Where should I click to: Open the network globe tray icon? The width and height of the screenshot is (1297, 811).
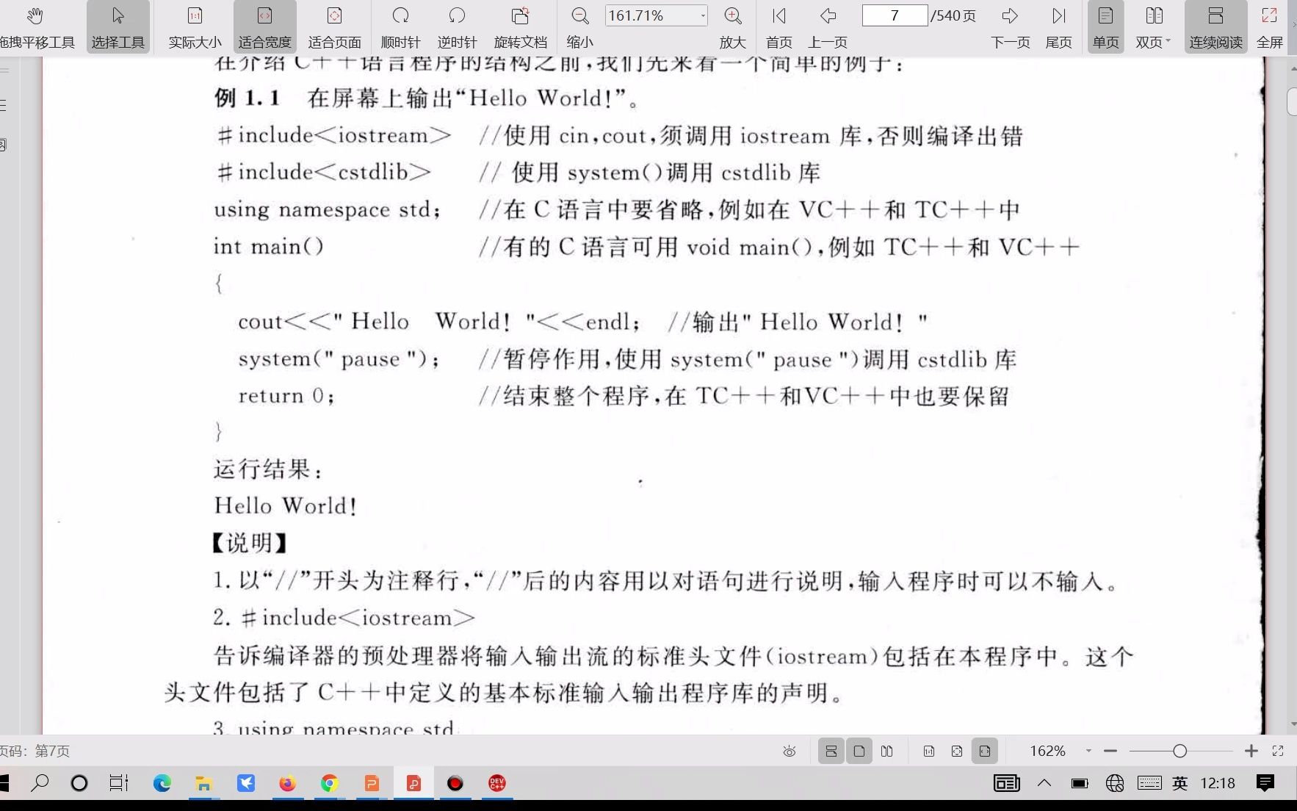pyautogui.click(x=1115, y=783)
